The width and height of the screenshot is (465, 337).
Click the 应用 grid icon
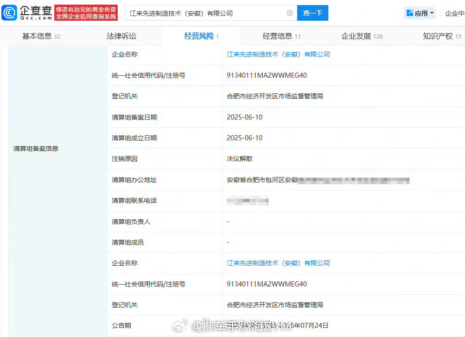[x=409, y=13]
